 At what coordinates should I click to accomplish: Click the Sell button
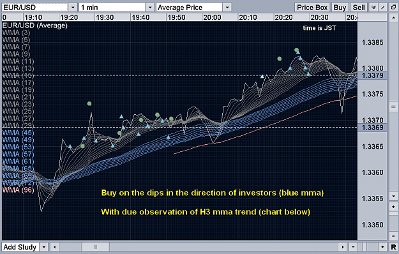click(x=359, y=8)
